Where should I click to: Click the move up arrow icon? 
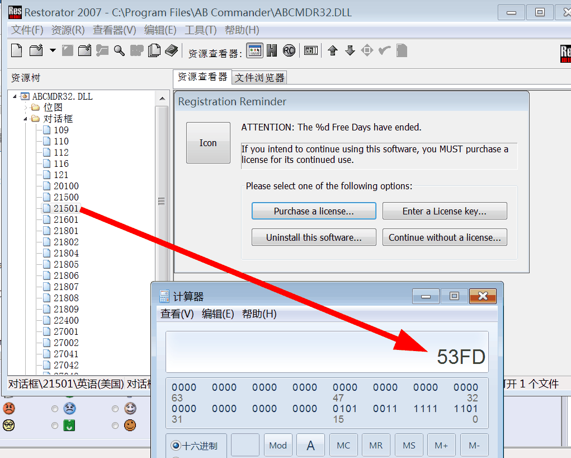(x=332, y=50)
